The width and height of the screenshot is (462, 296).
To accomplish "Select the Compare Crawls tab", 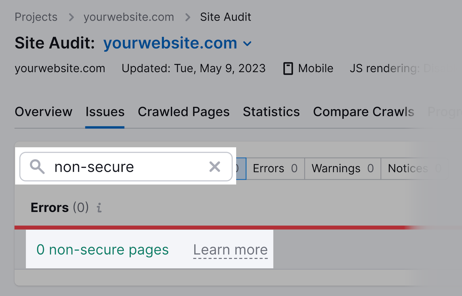I will [x=364, y=112].
